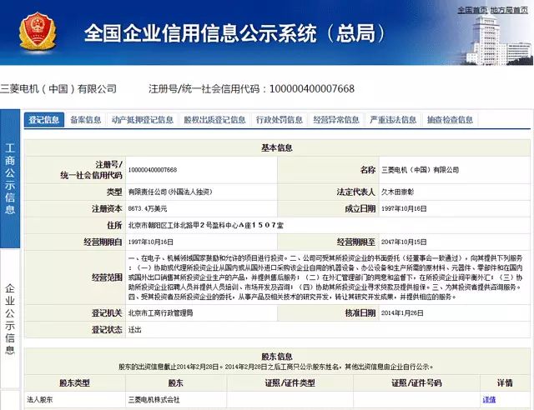This screenshot has height=410, width=534.
Task: Open the 经营异常信息 tab
Action: 336,120
